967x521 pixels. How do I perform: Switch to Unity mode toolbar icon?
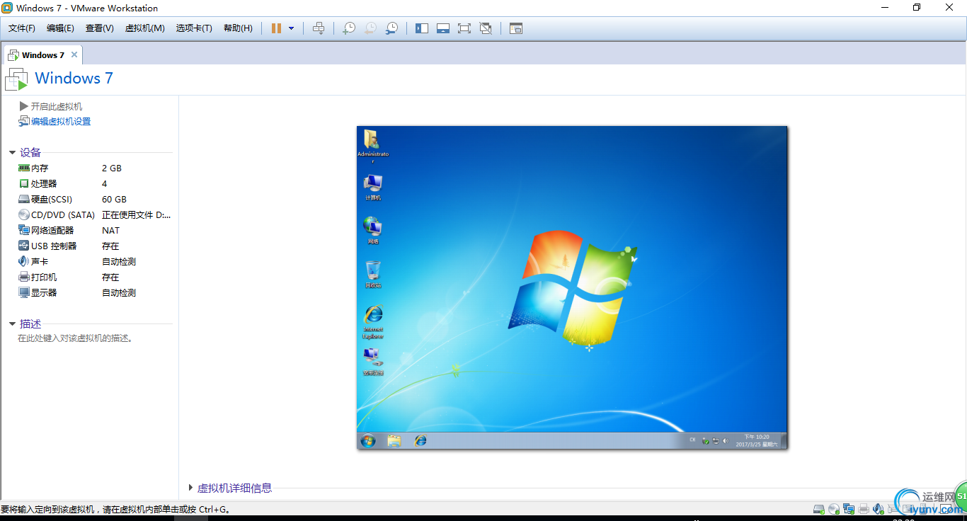click(486, 28)
